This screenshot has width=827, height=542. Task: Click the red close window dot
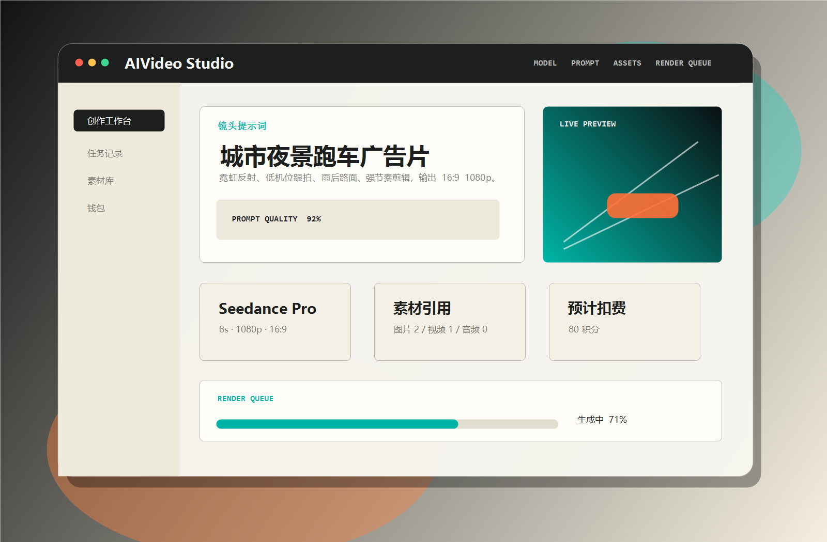click(79, 62)
